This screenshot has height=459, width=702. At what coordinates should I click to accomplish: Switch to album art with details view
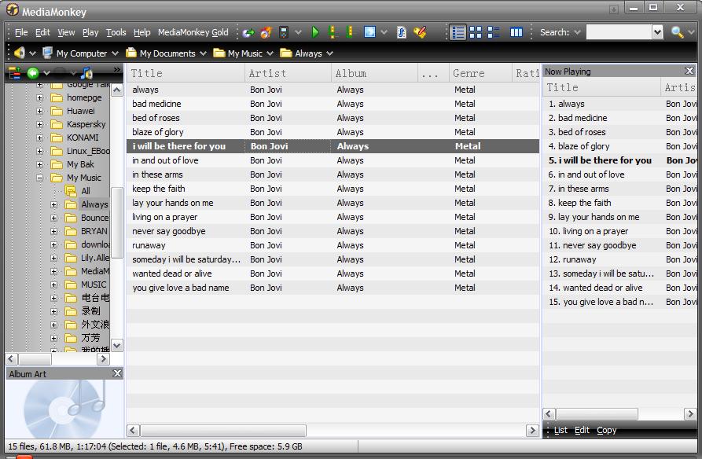coord(494,32)
